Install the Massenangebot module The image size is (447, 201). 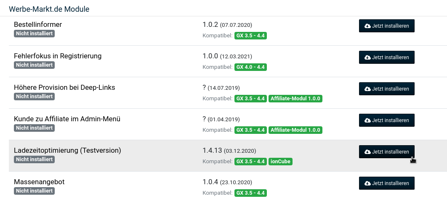pyautogui.click(x=386, y=183)
